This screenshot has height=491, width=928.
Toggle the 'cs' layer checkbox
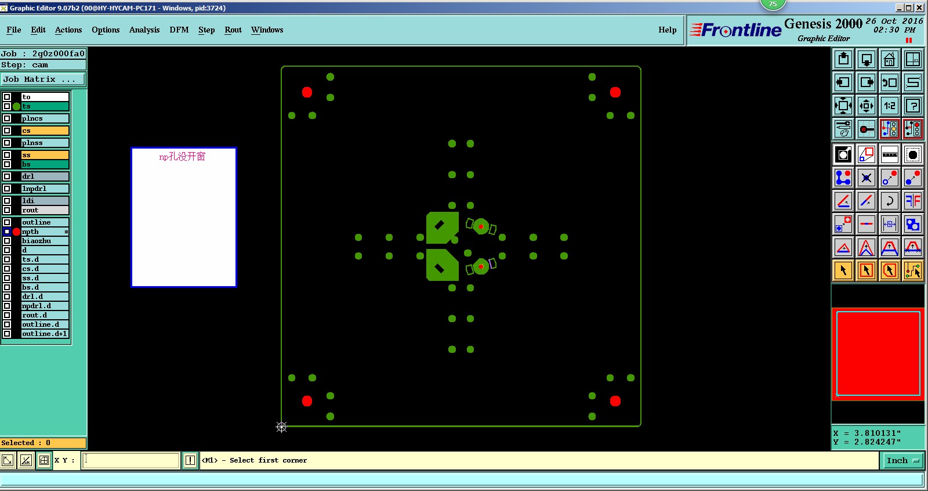[7, 131]
